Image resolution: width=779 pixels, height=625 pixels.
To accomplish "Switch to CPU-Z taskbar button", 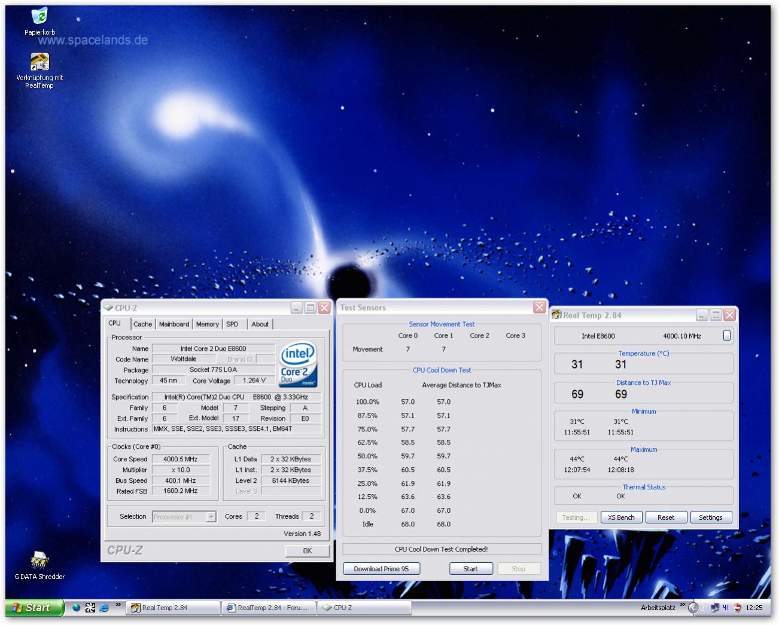I will click(364, 608).
